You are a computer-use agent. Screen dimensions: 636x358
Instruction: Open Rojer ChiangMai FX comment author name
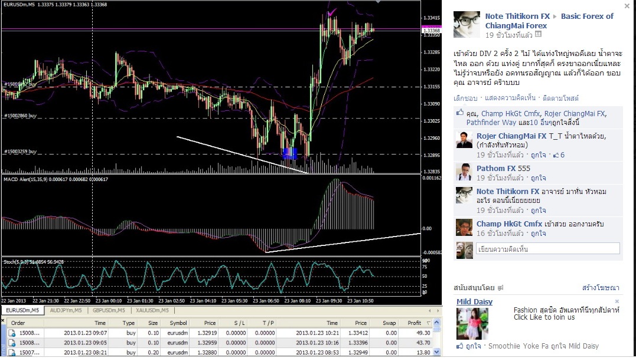(511, 136)
